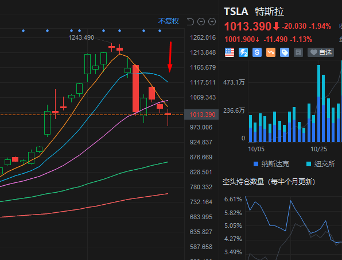Click the large 1013.390 last price

[x=248, y=26]
